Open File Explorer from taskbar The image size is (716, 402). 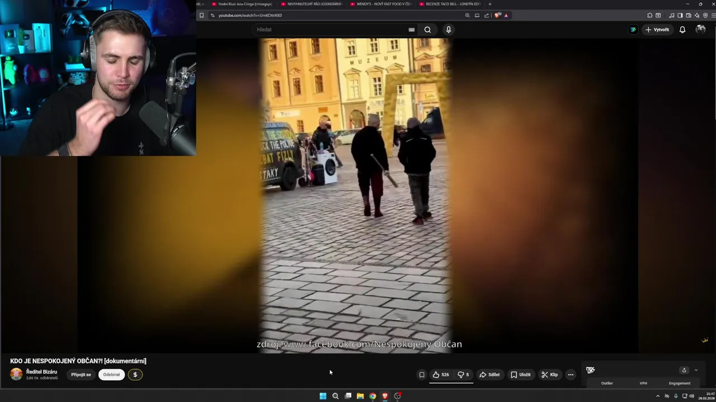tap(360, 396)
